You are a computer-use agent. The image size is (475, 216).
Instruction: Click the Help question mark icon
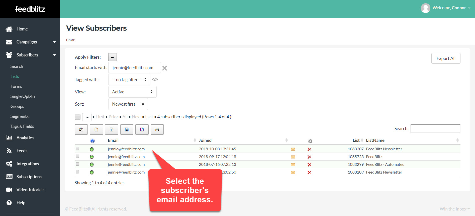9,203
